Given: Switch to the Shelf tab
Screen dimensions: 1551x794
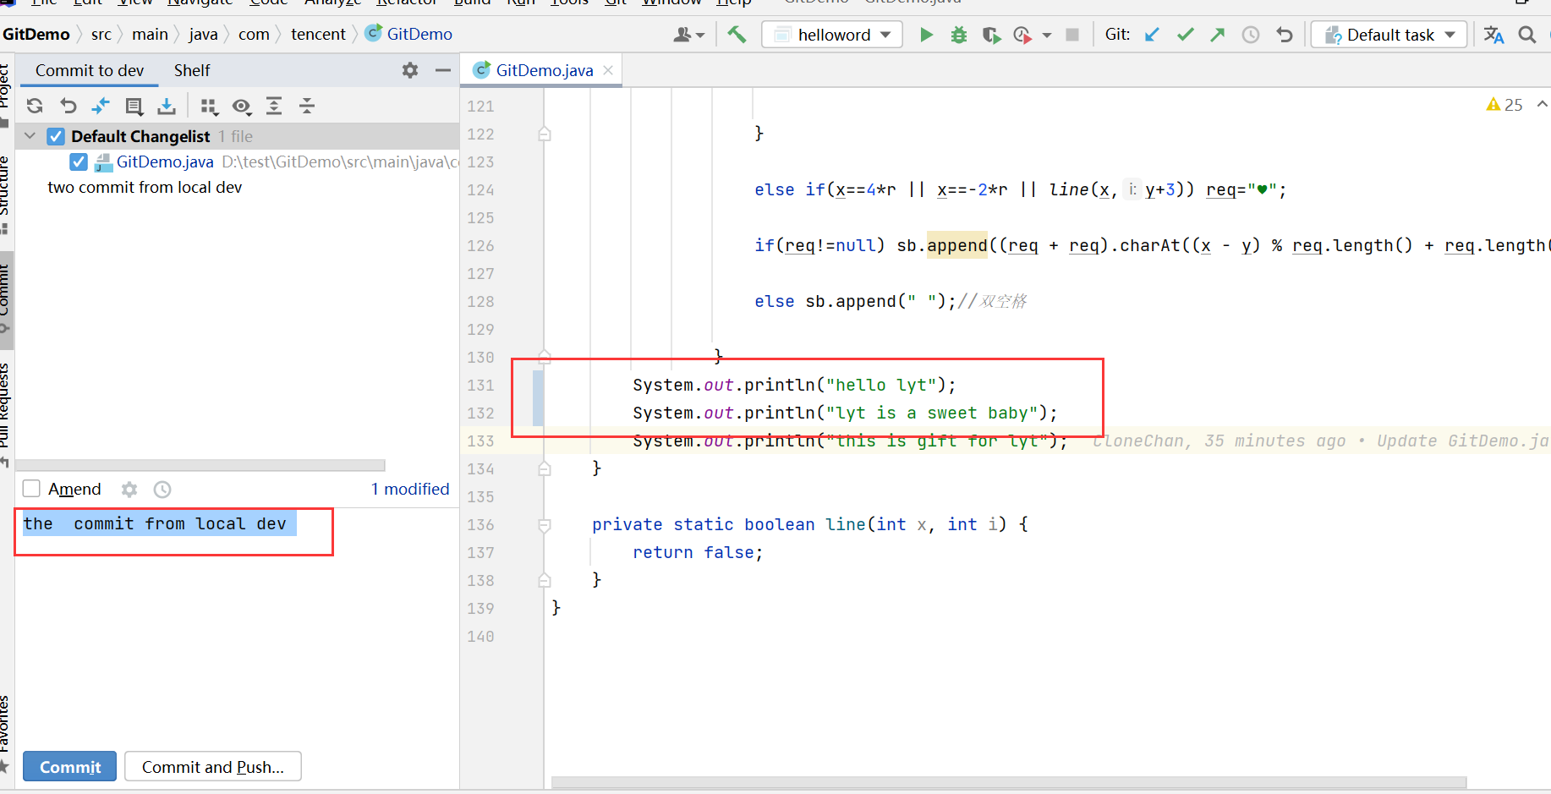Looking at the screenshot, I should 192,70.
